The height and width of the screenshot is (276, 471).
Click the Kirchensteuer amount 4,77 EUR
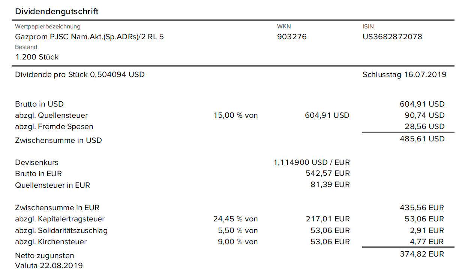coord(427,242)
